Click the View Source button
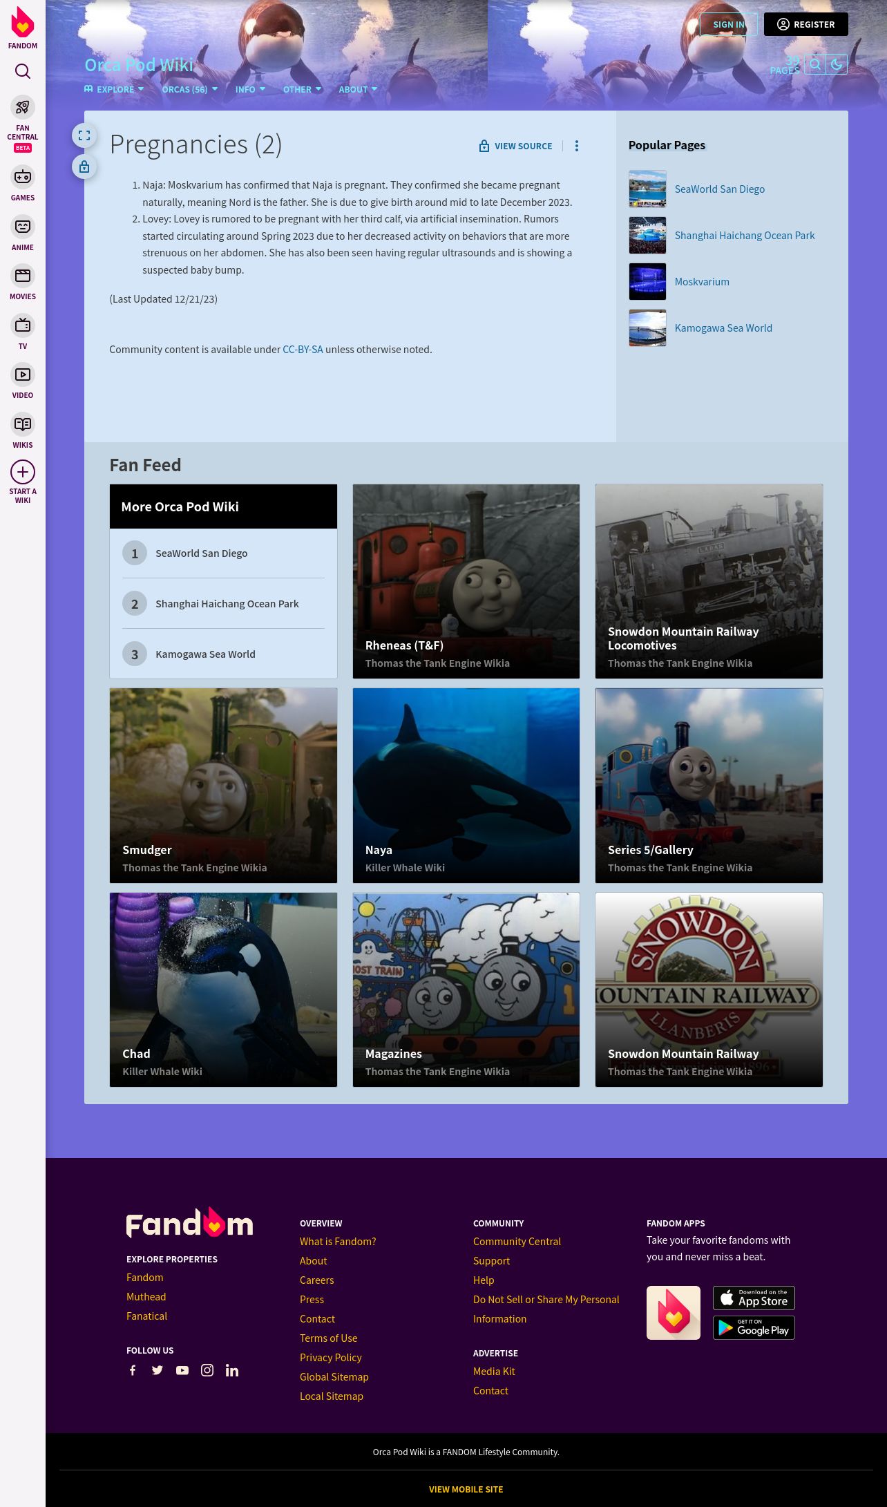Screen dimensions: 887x1507 (x=516, y=146)
